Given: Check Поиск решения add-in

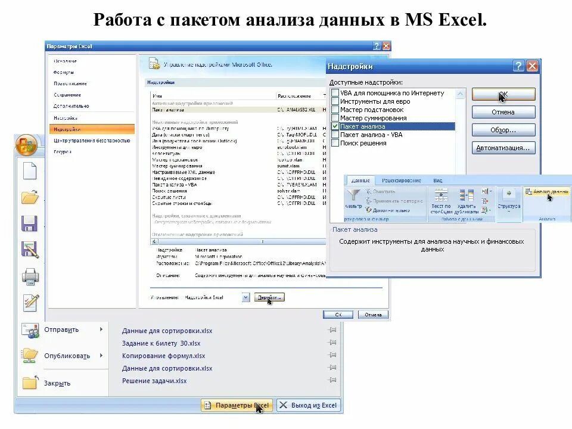Looking at the screenshot, I should pyautogui.click(x=335, y=143).
